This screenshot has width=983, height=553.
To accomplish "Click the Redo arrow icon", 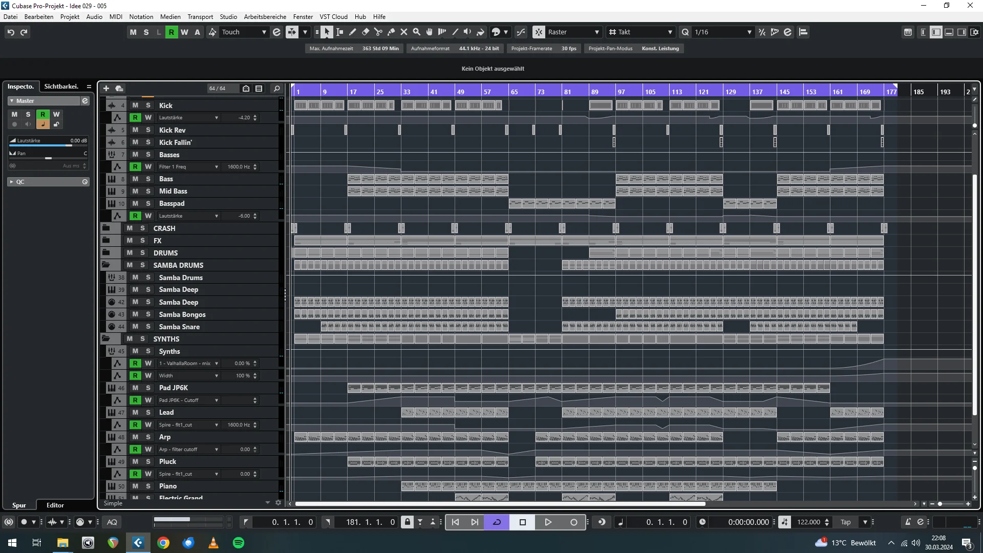I will pos(24,32).
